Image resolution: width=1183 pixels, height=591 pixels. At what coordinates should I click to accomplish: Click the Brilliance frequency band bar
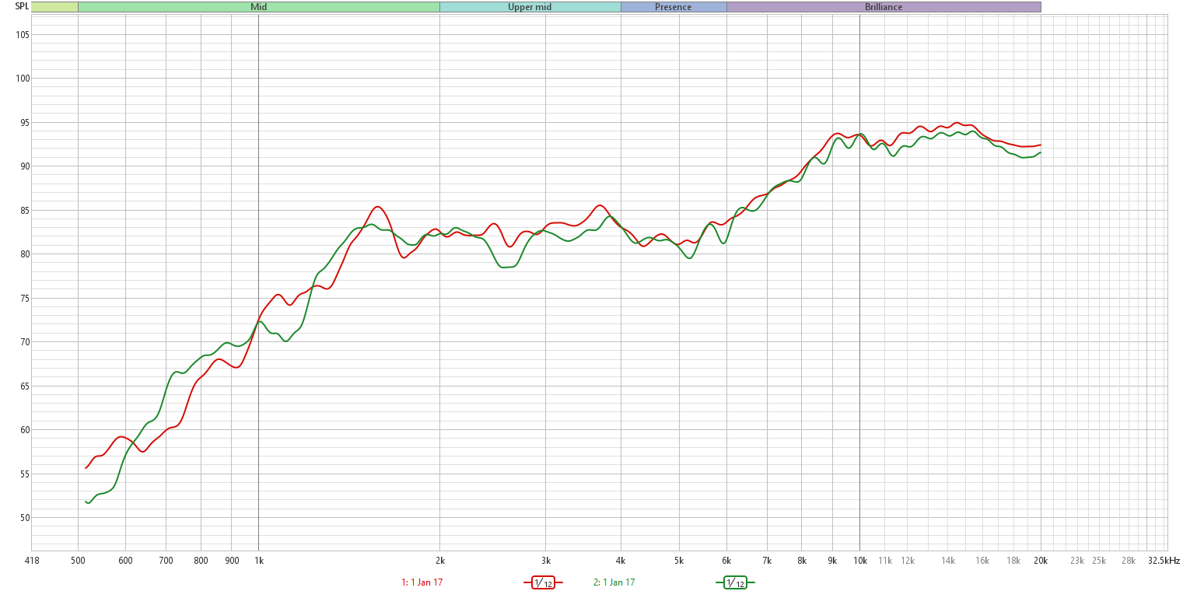click(884, 7)
